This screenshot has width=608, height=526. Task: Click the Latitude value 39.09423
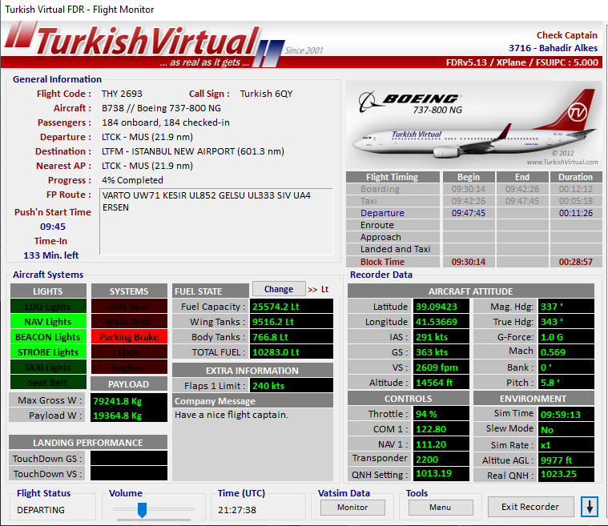441,306
